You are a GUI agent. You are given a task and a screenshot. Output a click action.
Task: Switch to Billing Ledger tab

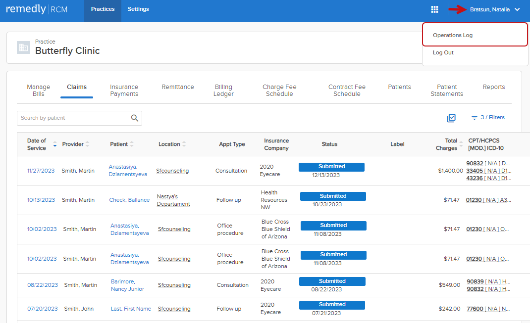(x=223, y=91)
